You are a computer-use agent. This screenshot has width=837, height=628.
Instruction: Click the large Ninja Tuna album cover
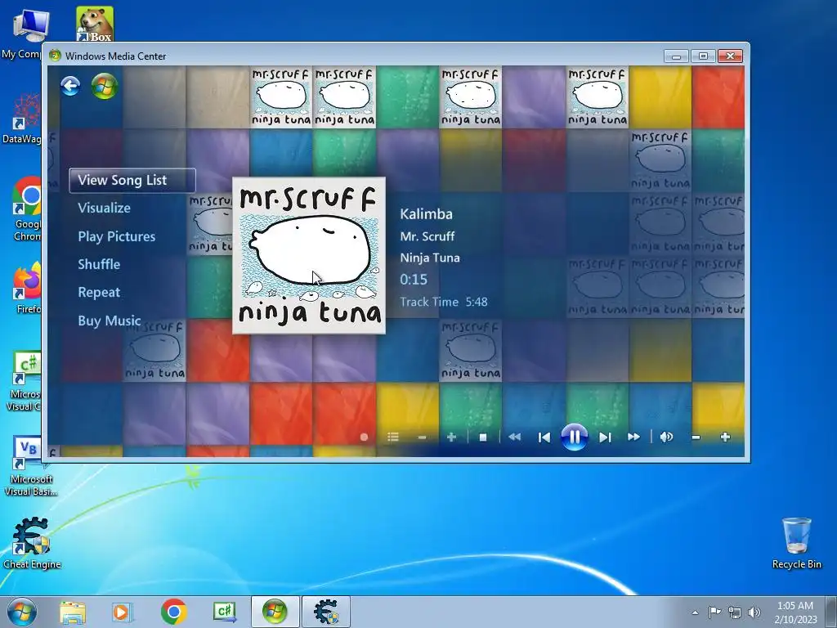pyautogui.click(x=308, y=255)
